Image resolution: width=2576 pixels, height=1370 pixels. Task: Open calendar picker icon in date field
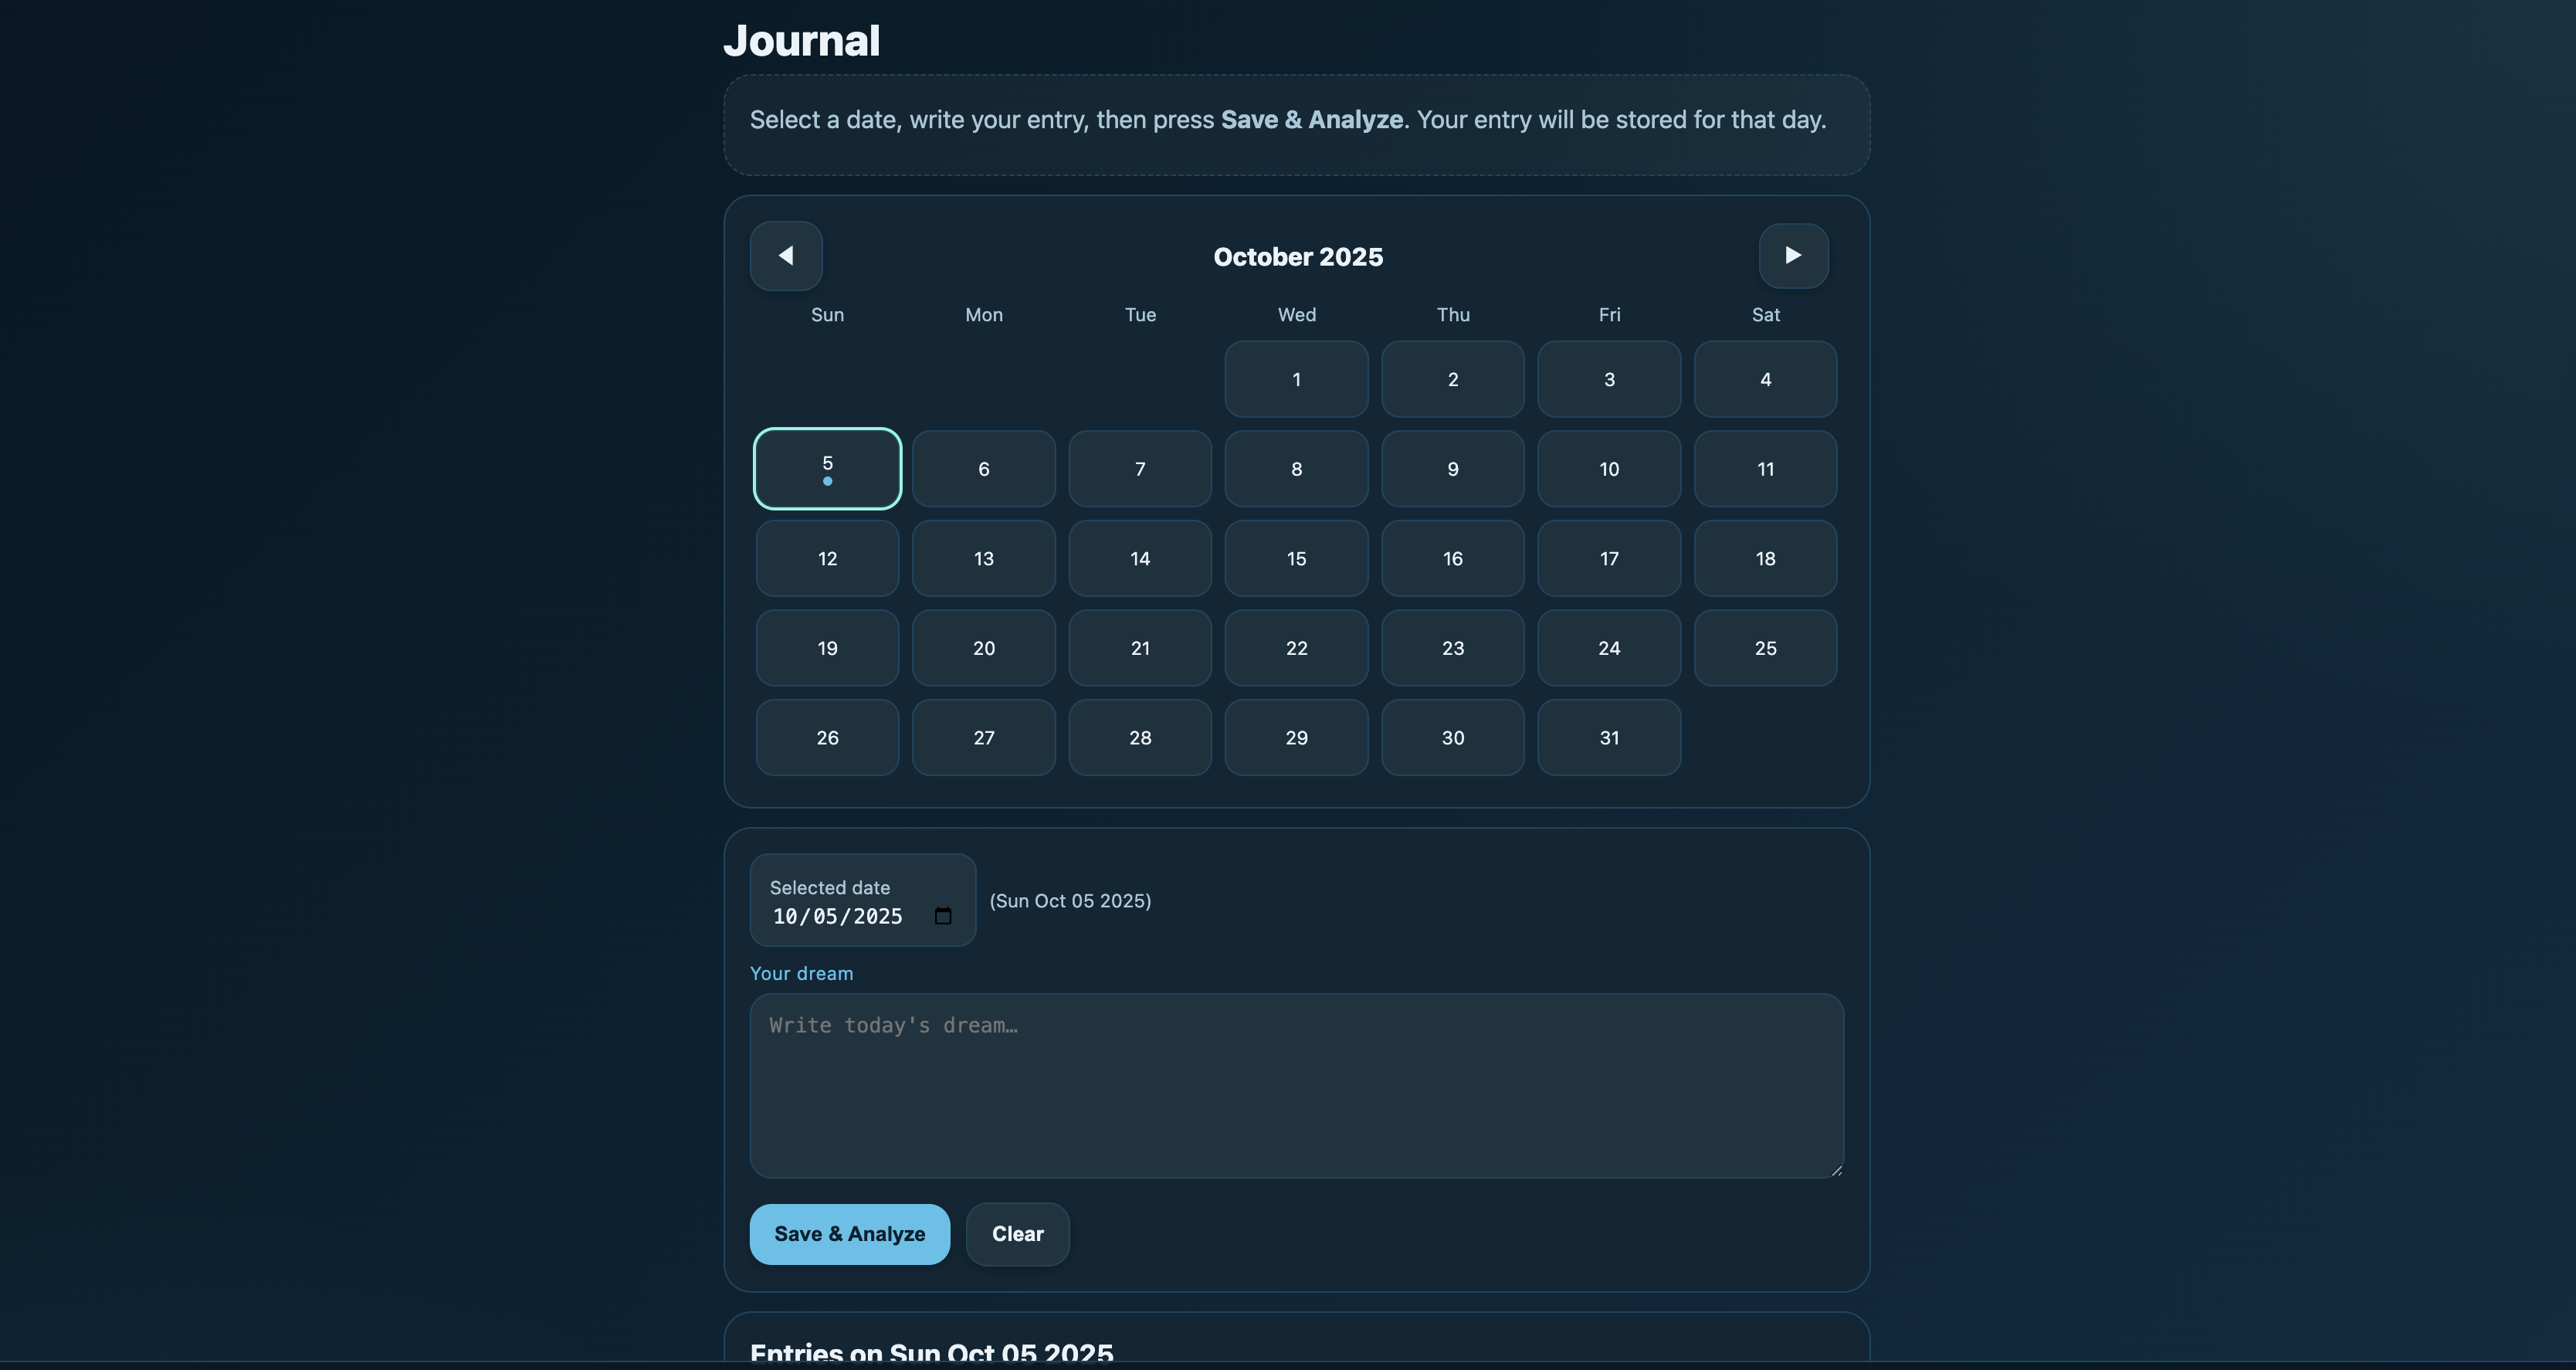coord(942,916)
